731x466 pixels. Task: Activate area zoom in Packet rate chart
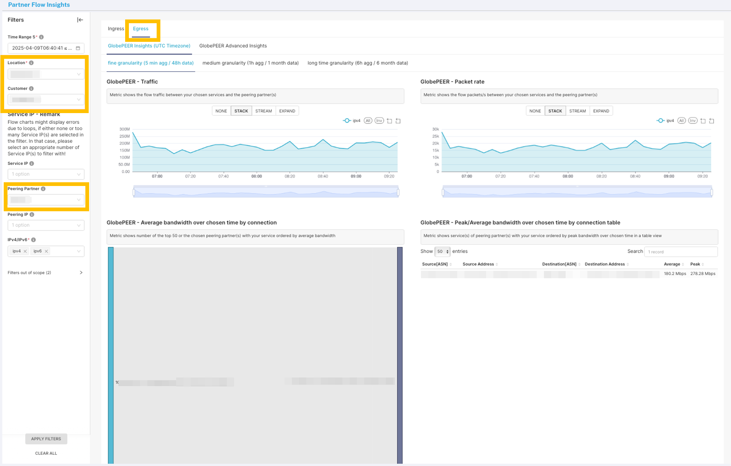click(703, 121)
